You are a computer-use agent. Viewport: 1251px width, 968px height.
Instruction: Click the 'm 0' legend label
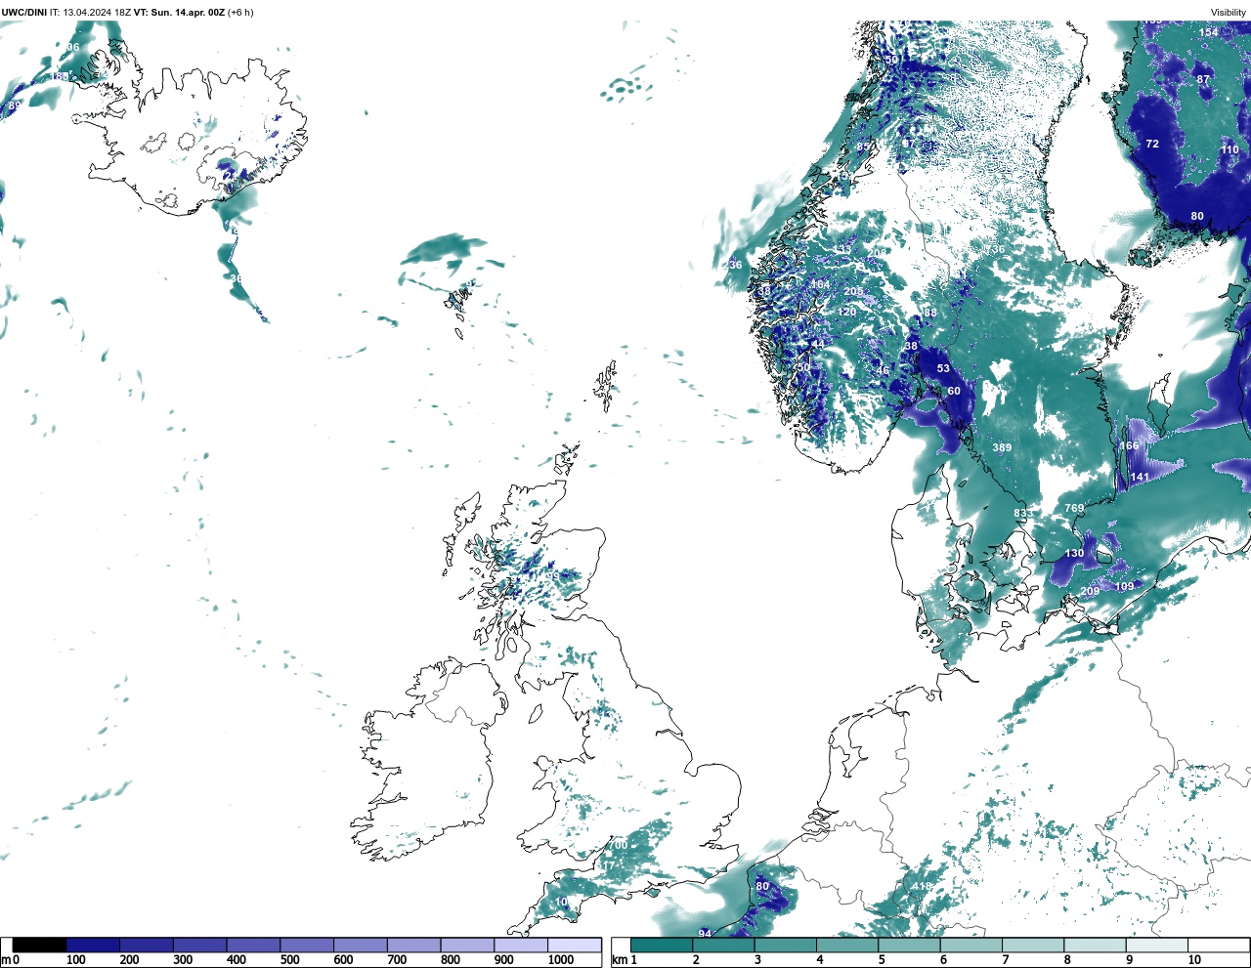pyautogui.click(x=10, y=960)
